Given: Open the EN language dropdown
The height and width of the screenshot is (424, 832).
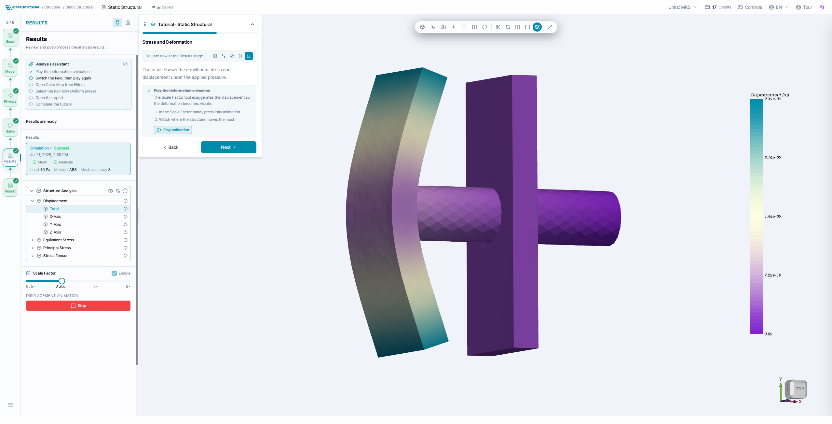Looking at the screenshot, I should (778, 7).
